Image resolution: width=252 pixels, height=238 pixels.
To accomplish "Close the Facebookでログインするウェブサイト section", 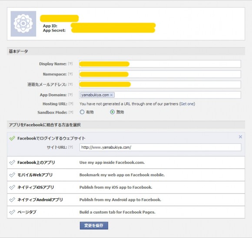I will pos(240,137).
